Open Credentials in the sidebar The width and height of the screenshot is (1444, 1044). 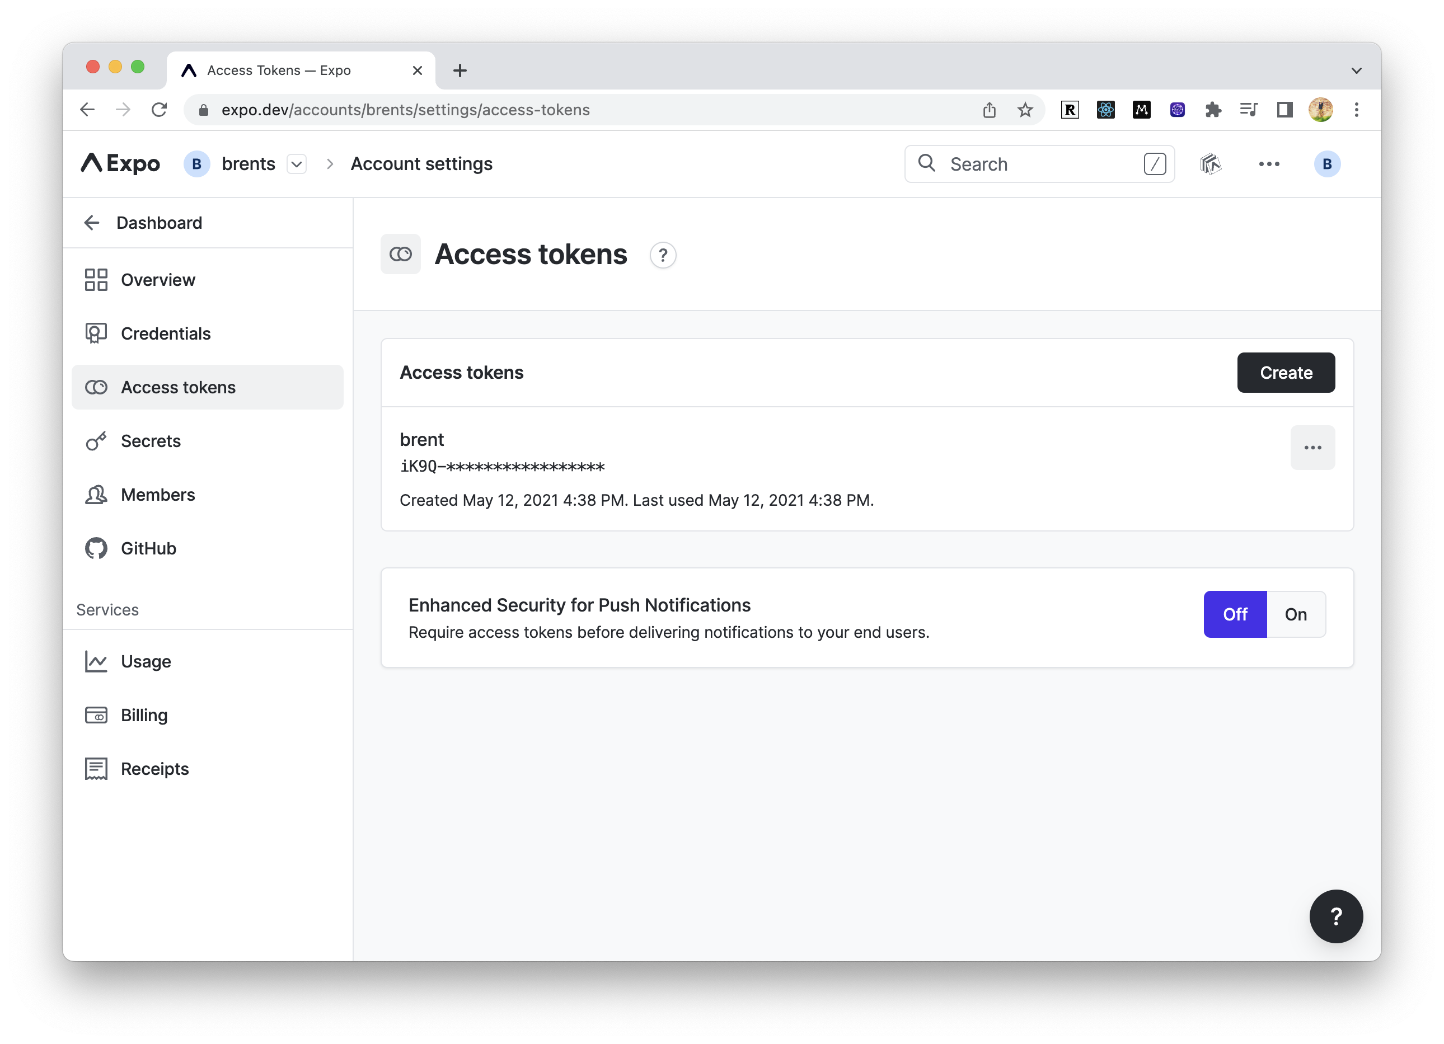coord(208,333)
